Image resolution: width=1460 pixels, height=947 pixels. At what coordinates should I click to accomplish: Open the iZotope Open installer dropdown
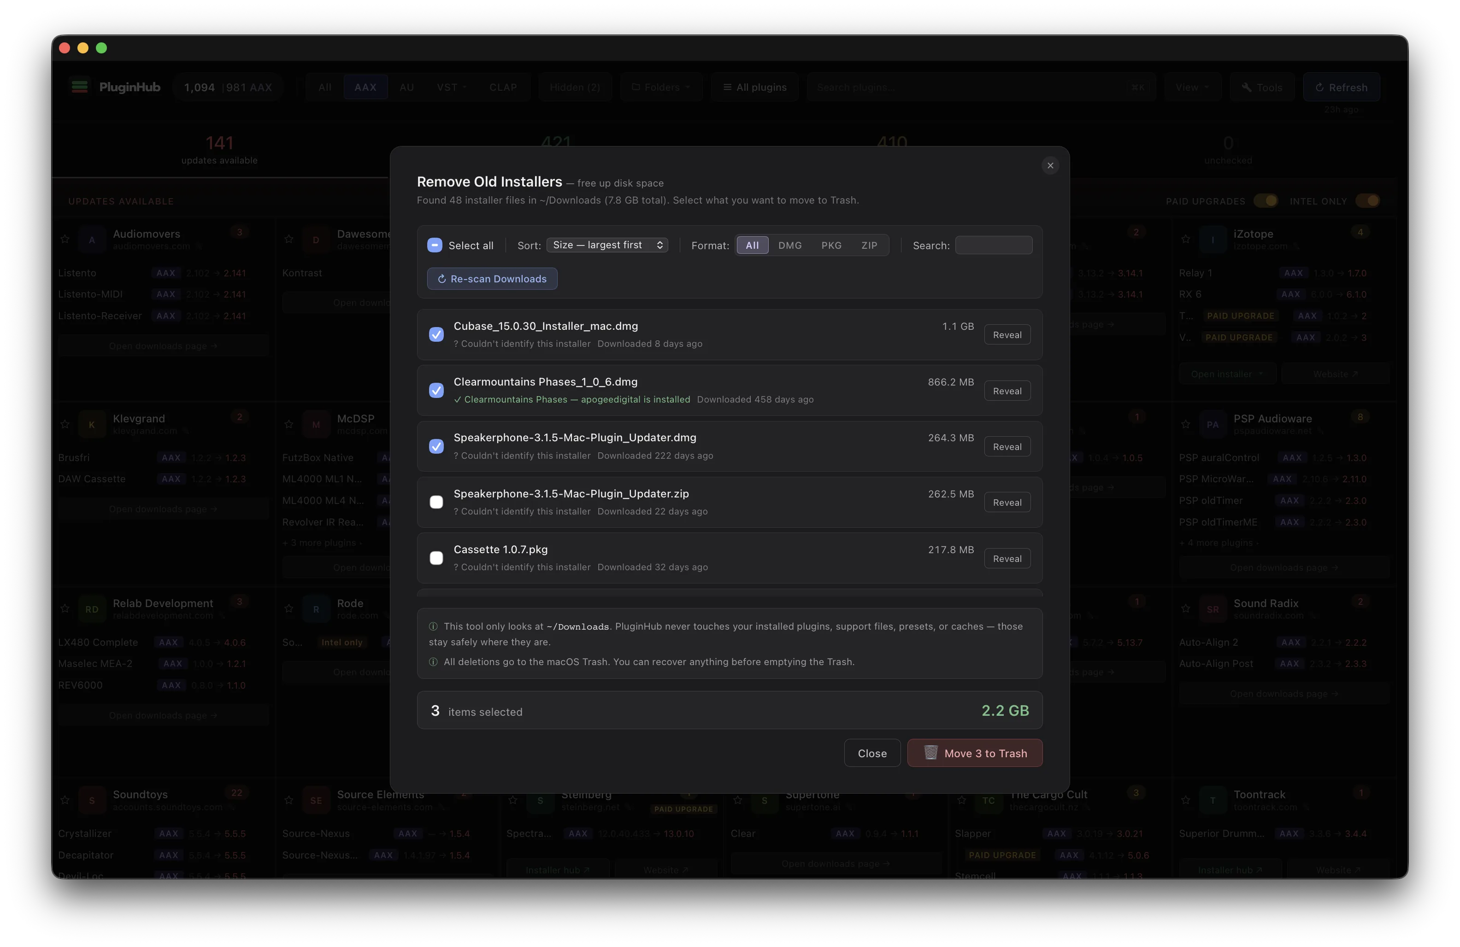coord(1227,374)
